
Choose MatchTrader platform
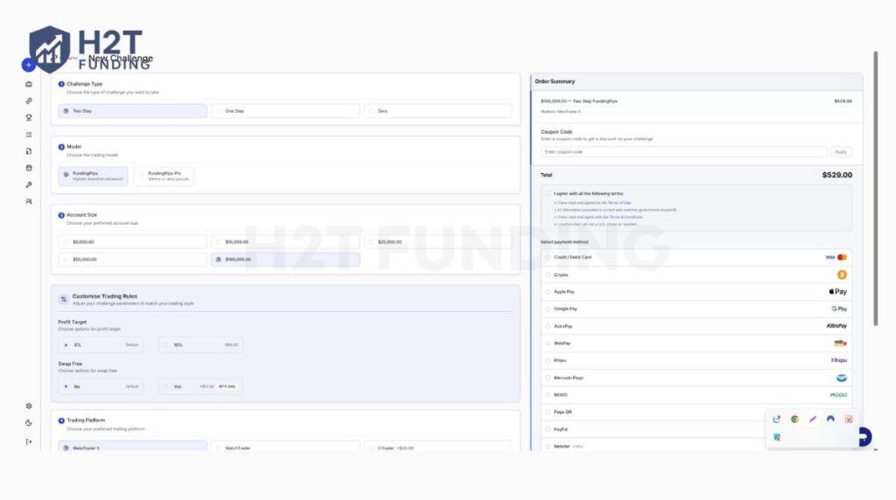(285, 448)
